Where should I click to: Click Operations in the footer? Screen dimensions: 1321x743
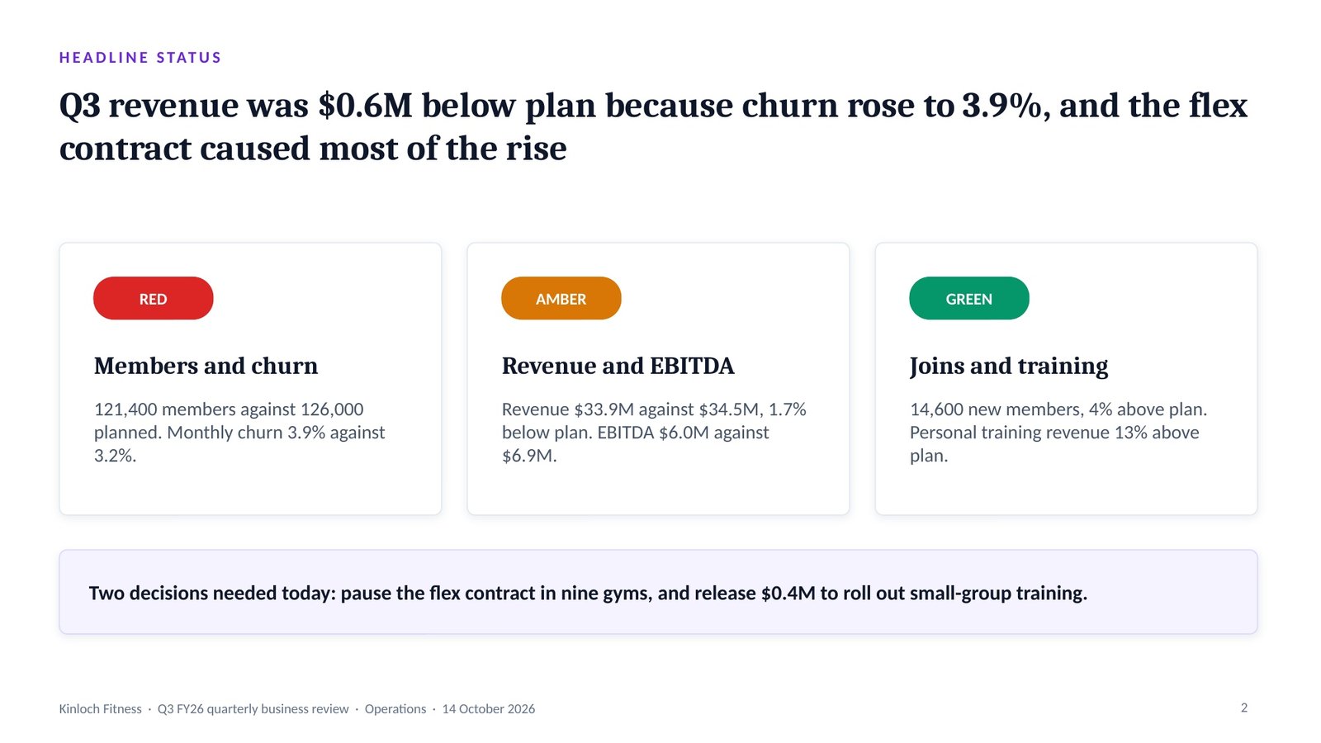click(x=395, y=709)
